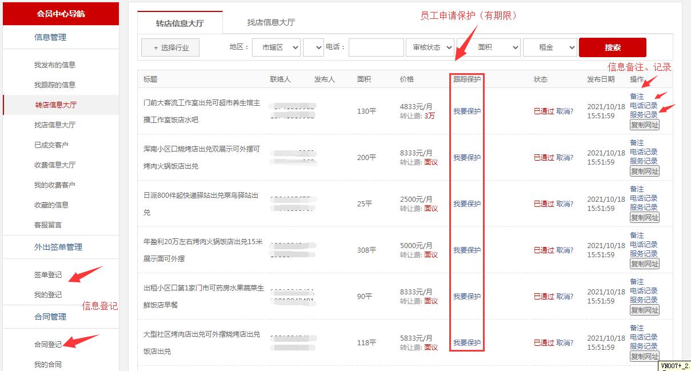Click 我要保护 for the 90平 listing
The width and height of the screenshot is (691, 371).
467,297
